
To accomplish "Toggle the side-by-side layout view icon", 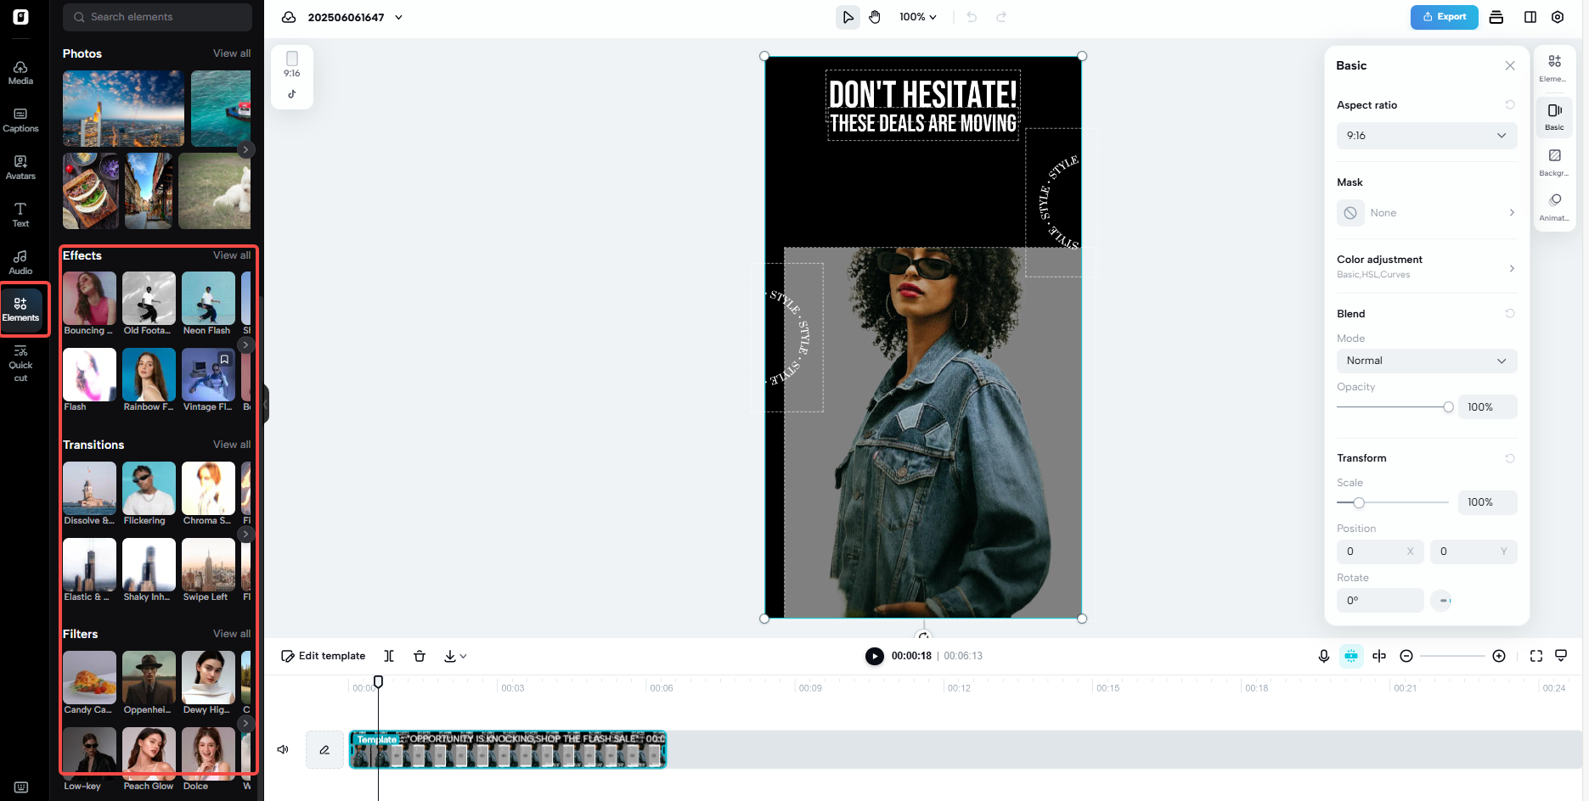I will point(1530,17).
